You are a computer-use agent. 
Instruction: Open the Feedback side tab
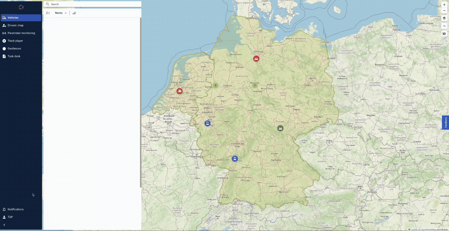point(445,122)
